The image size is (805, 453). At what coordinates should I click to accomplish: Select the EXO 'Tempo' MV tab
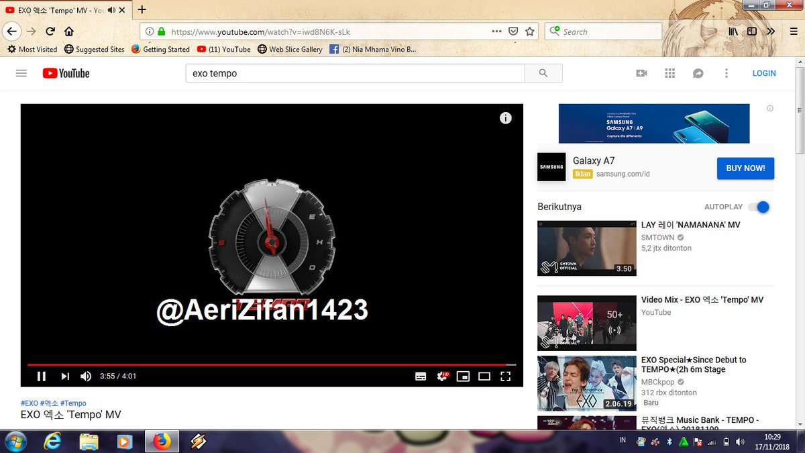66,10
